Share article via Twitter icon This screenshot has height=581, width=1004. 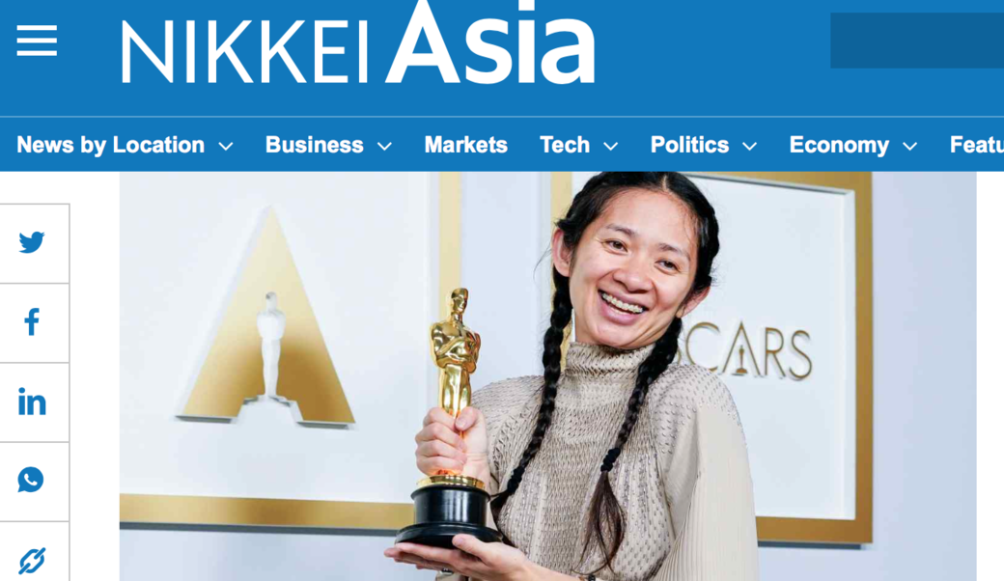(31, 242)
